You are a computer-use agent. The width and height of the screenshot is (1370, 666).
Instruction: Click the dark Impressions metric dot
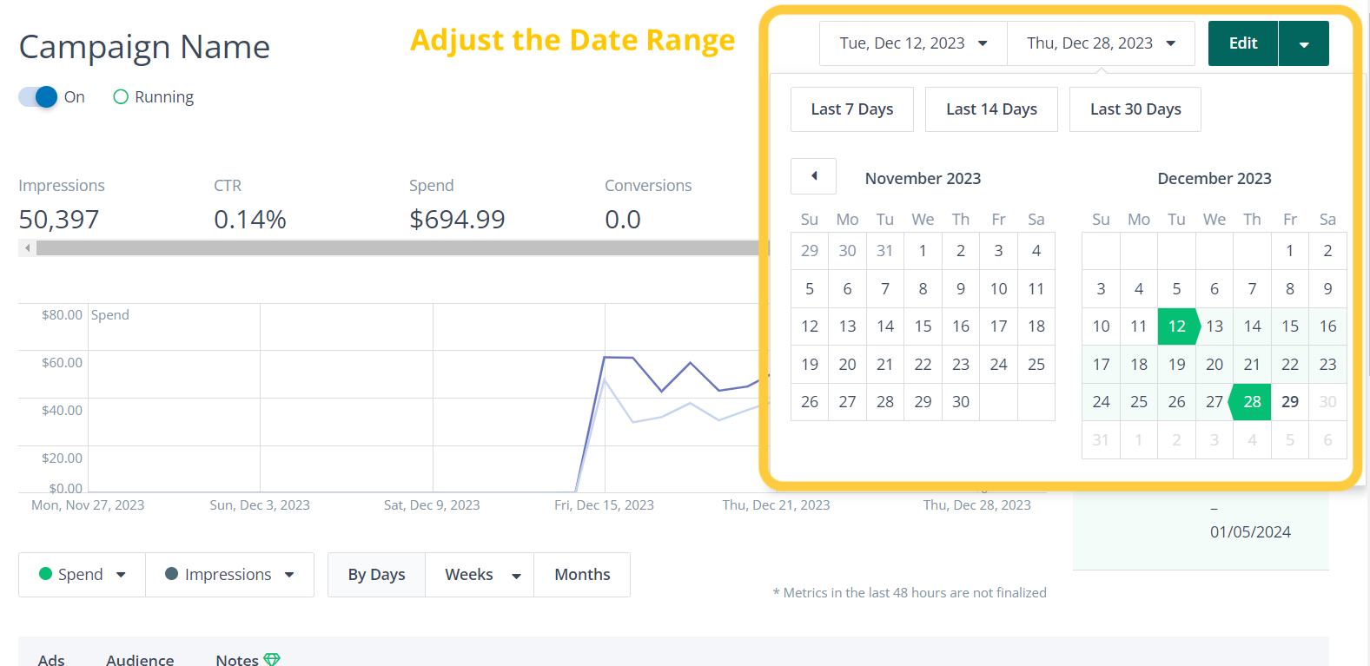click(172, 574)
